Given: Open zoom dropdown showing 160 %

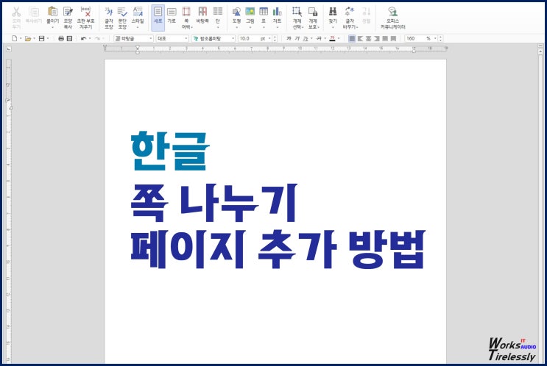Looking at the screenshot, I should [420, 38].
